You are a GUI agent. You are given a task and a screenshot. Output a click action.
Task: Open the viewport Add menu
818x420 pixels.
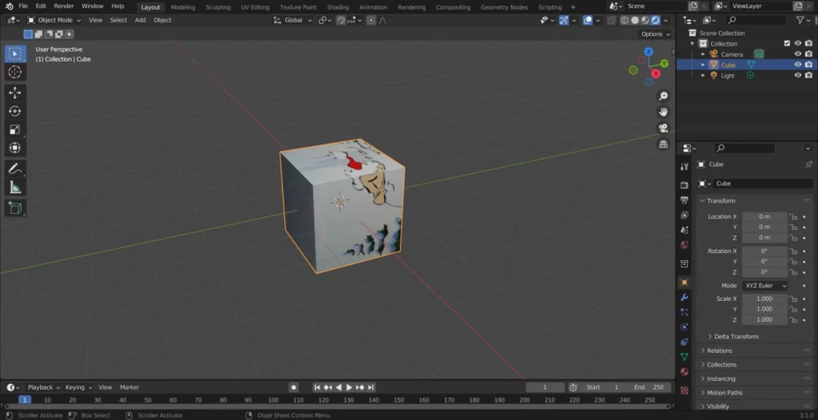(141, 20)
